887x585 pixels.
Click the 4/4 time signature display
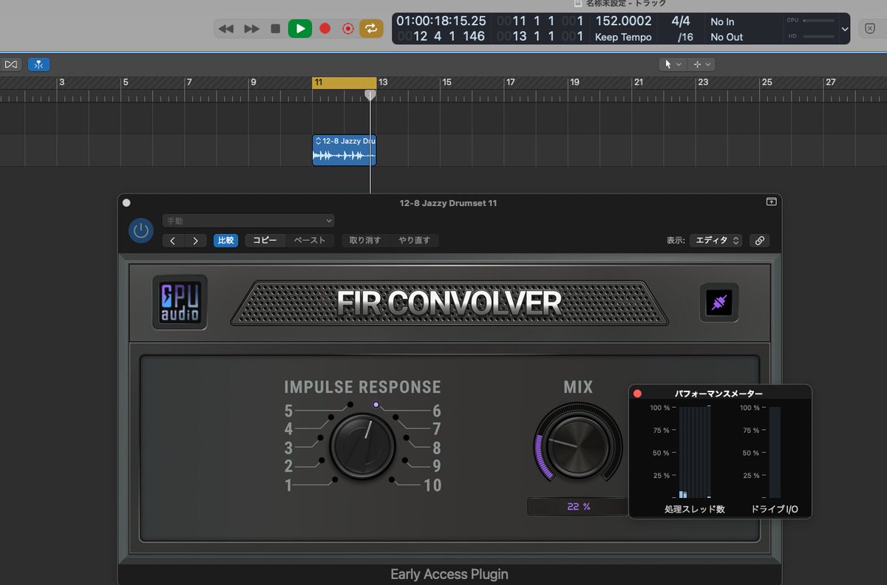click(681, 21)
